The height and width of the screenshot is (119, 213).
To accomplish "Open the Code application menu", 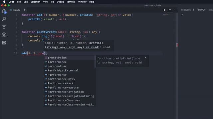I will [11, 2].
